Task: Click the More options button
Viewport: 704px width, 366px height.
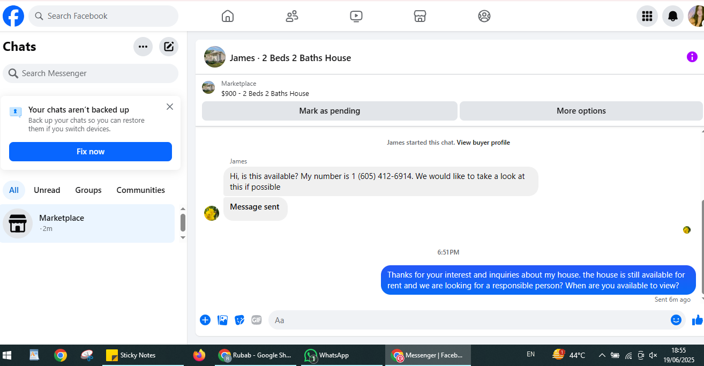Action: pos(581,111)
